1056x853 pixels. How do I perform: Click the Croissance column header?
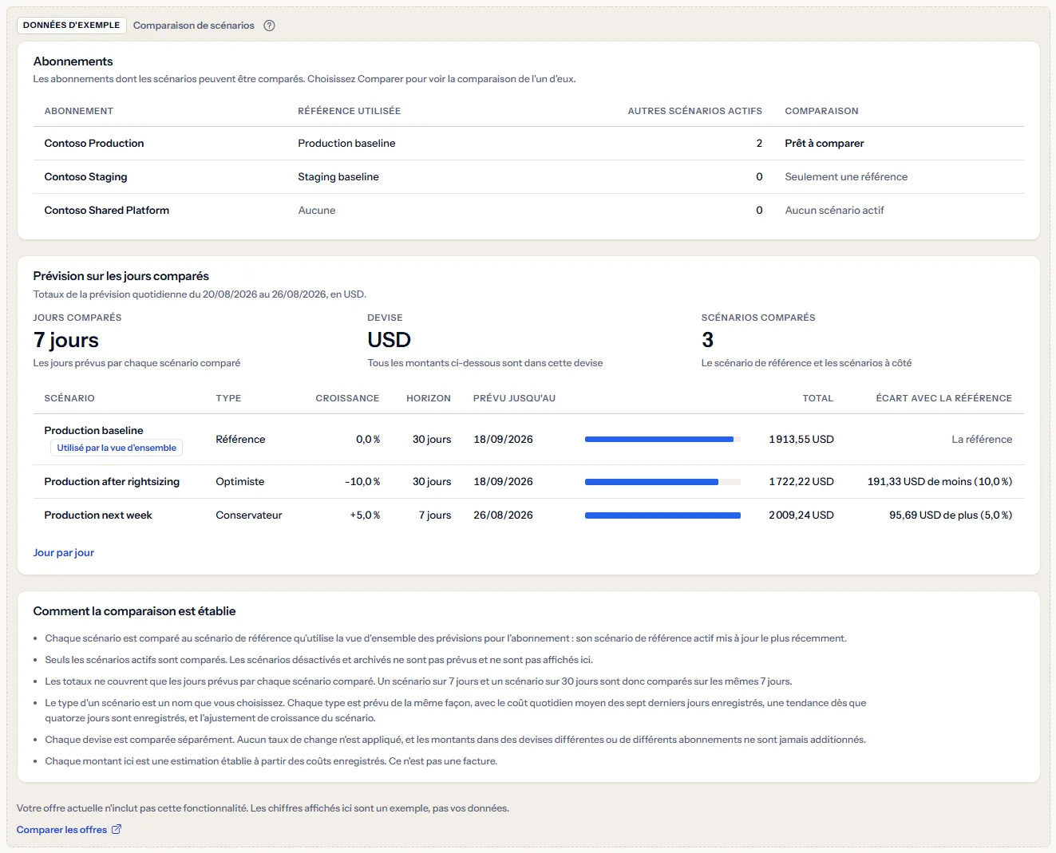347,398
